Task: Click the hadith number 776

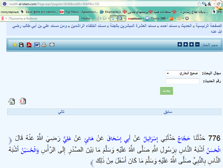Action: pyautogui.click(x=214, y=138)
